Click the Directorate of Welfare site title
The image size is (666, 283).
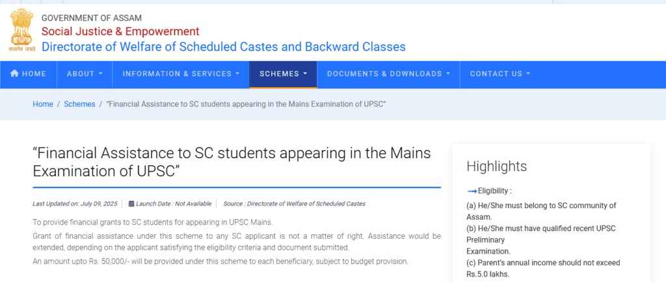pos(224,47)
